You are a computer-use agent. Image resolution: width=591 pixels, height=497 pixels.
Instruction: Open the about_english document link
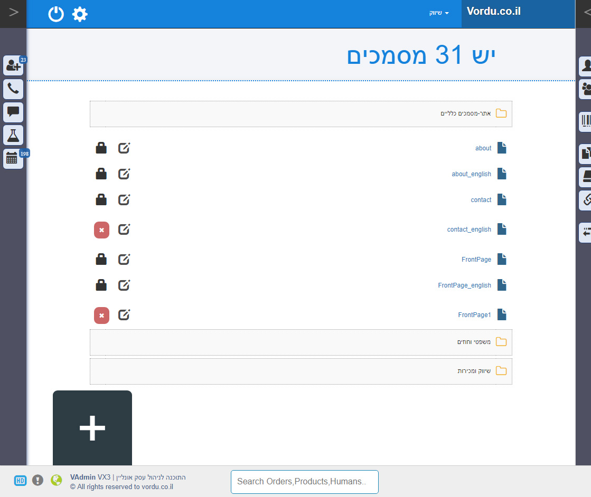471,174
